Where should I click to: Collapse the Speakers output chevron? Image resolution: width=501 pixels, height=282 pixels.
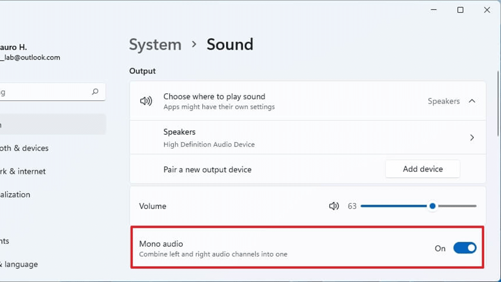472,101
